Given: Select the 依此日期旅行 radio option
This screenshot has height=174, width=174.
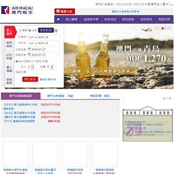Looking at the screenshot, I should point(16,61).
